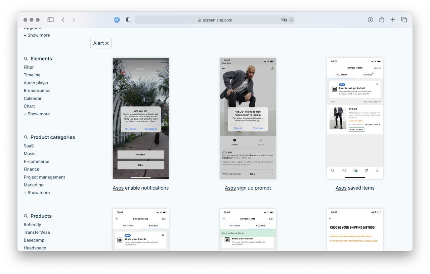This screenshot has height=274, width=430.
Task: Open the E-commerce product category
Action: pyautogui.click(x=36, y=161)
